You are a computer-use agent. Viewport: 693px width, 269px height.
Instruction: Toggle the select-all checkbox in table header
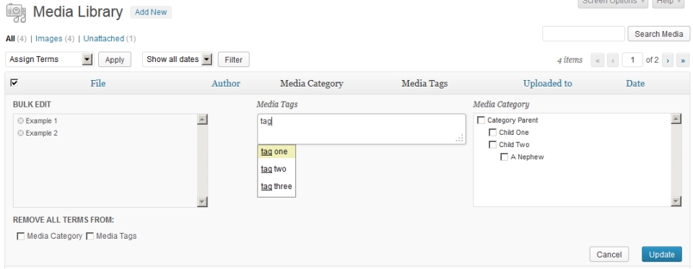(x=14, y=83)
